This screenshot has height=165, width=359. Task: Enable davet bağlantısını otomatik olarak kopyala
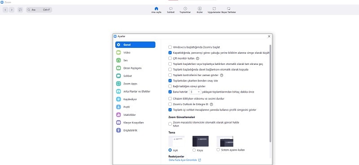tap(170, 69)
